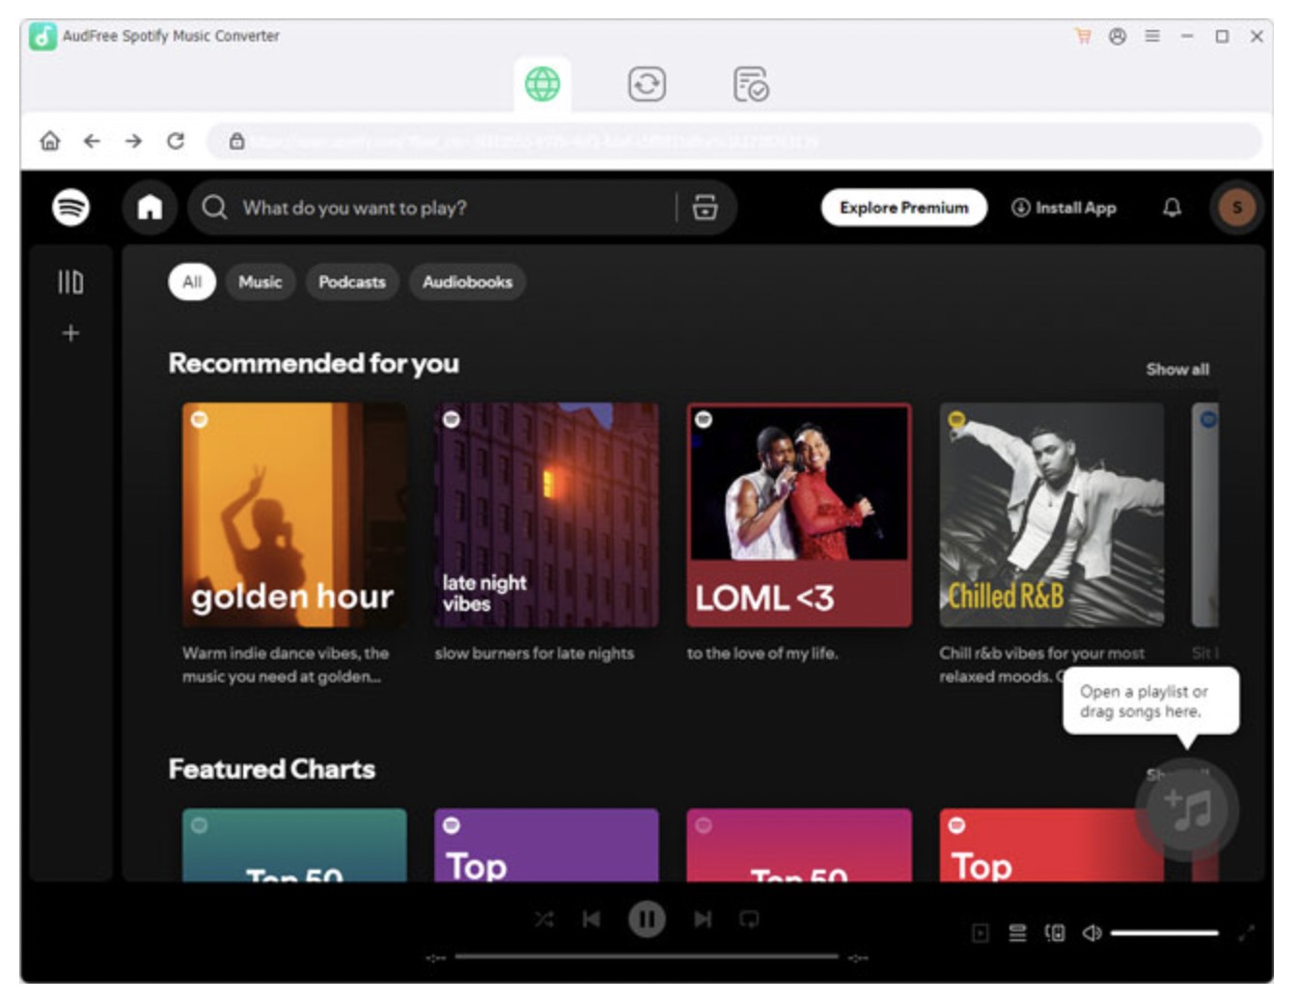Switch to the converting list tab
The height and width of the screenshot is (1002, 1299).
point(647,84)
